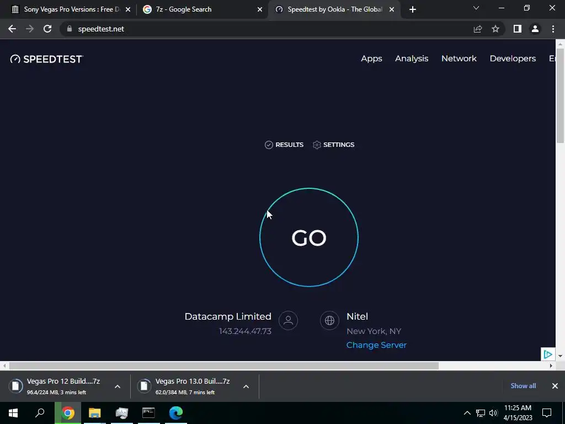565x424 pixels.
Task: Open the Developers menu item
Action: click(x=513, y=59)
